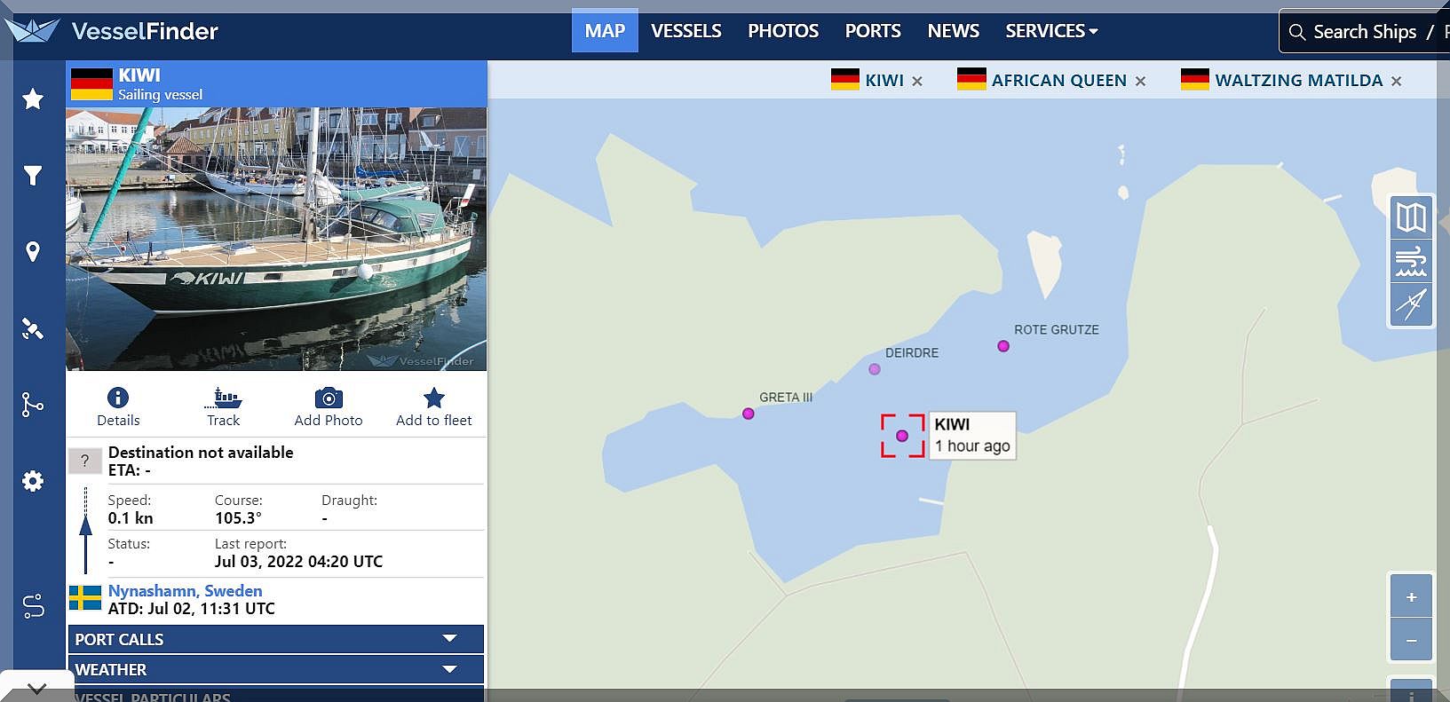Toggle the distance measuring compass tool
The height and width of the screenshot is (702, 1450).
pyautogui.click(x=1410, y=304)
